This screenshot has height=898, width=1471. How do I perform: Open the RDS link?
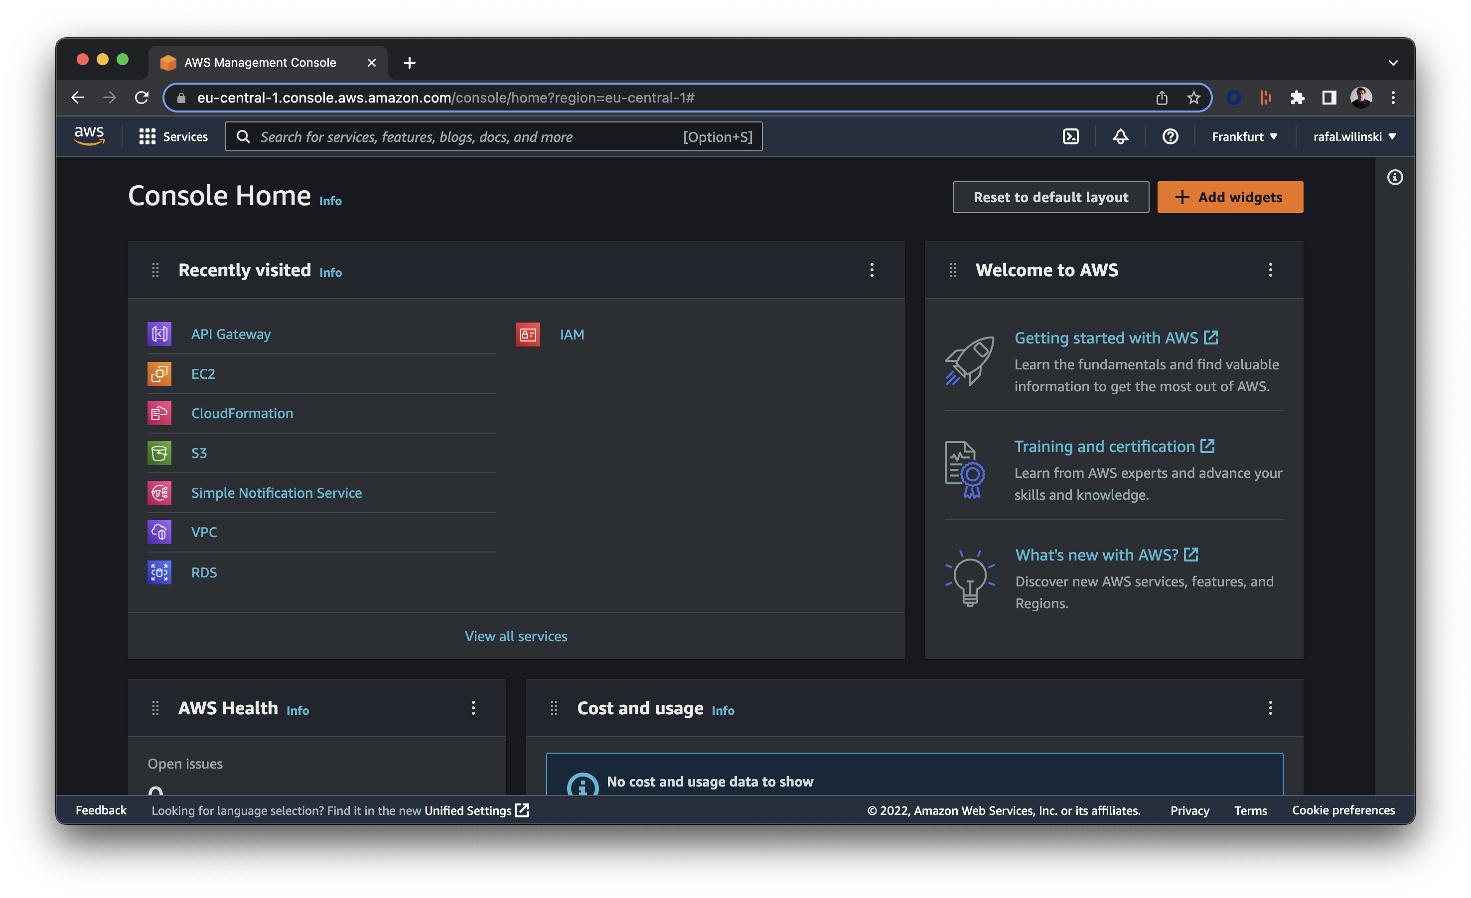tap(204, 572)
